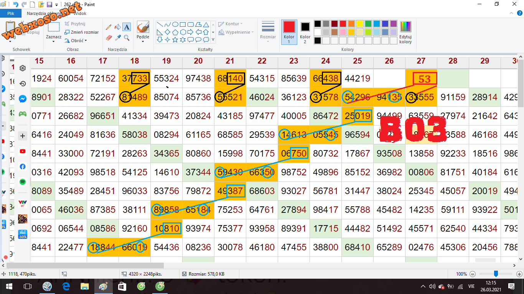Open Microsoft Edge from the taskbar
524x294 pixels.
tap(66, 286)
